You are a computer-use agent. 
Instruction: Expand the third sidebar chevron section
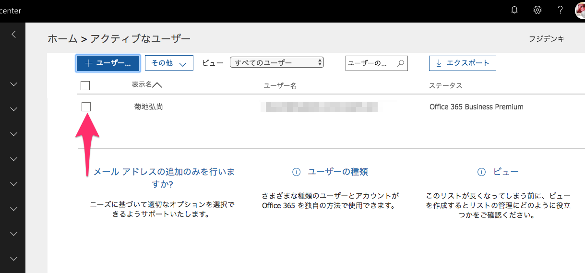click(x=14, y=134)
